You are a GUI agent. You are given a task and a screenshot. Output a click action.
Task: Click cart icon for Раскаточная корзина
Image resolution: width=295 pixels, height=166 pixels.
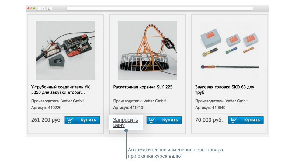pyautogui.click(x=152, y=120)
